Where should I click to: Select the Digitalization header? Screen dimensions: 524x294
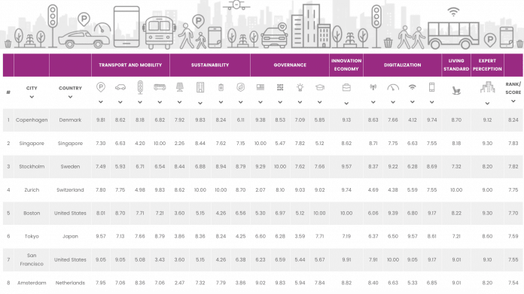pos(402,65)
